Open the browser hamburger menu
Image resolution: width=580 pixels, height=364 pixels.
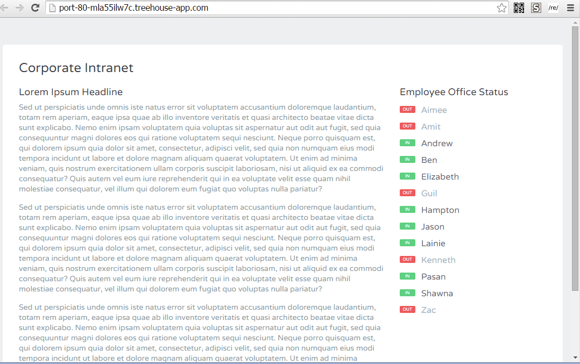click(x=570, y=8)
